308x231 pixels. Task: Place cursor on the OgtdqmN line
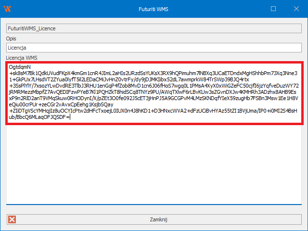pyautogui.click(x=20, y=67)
